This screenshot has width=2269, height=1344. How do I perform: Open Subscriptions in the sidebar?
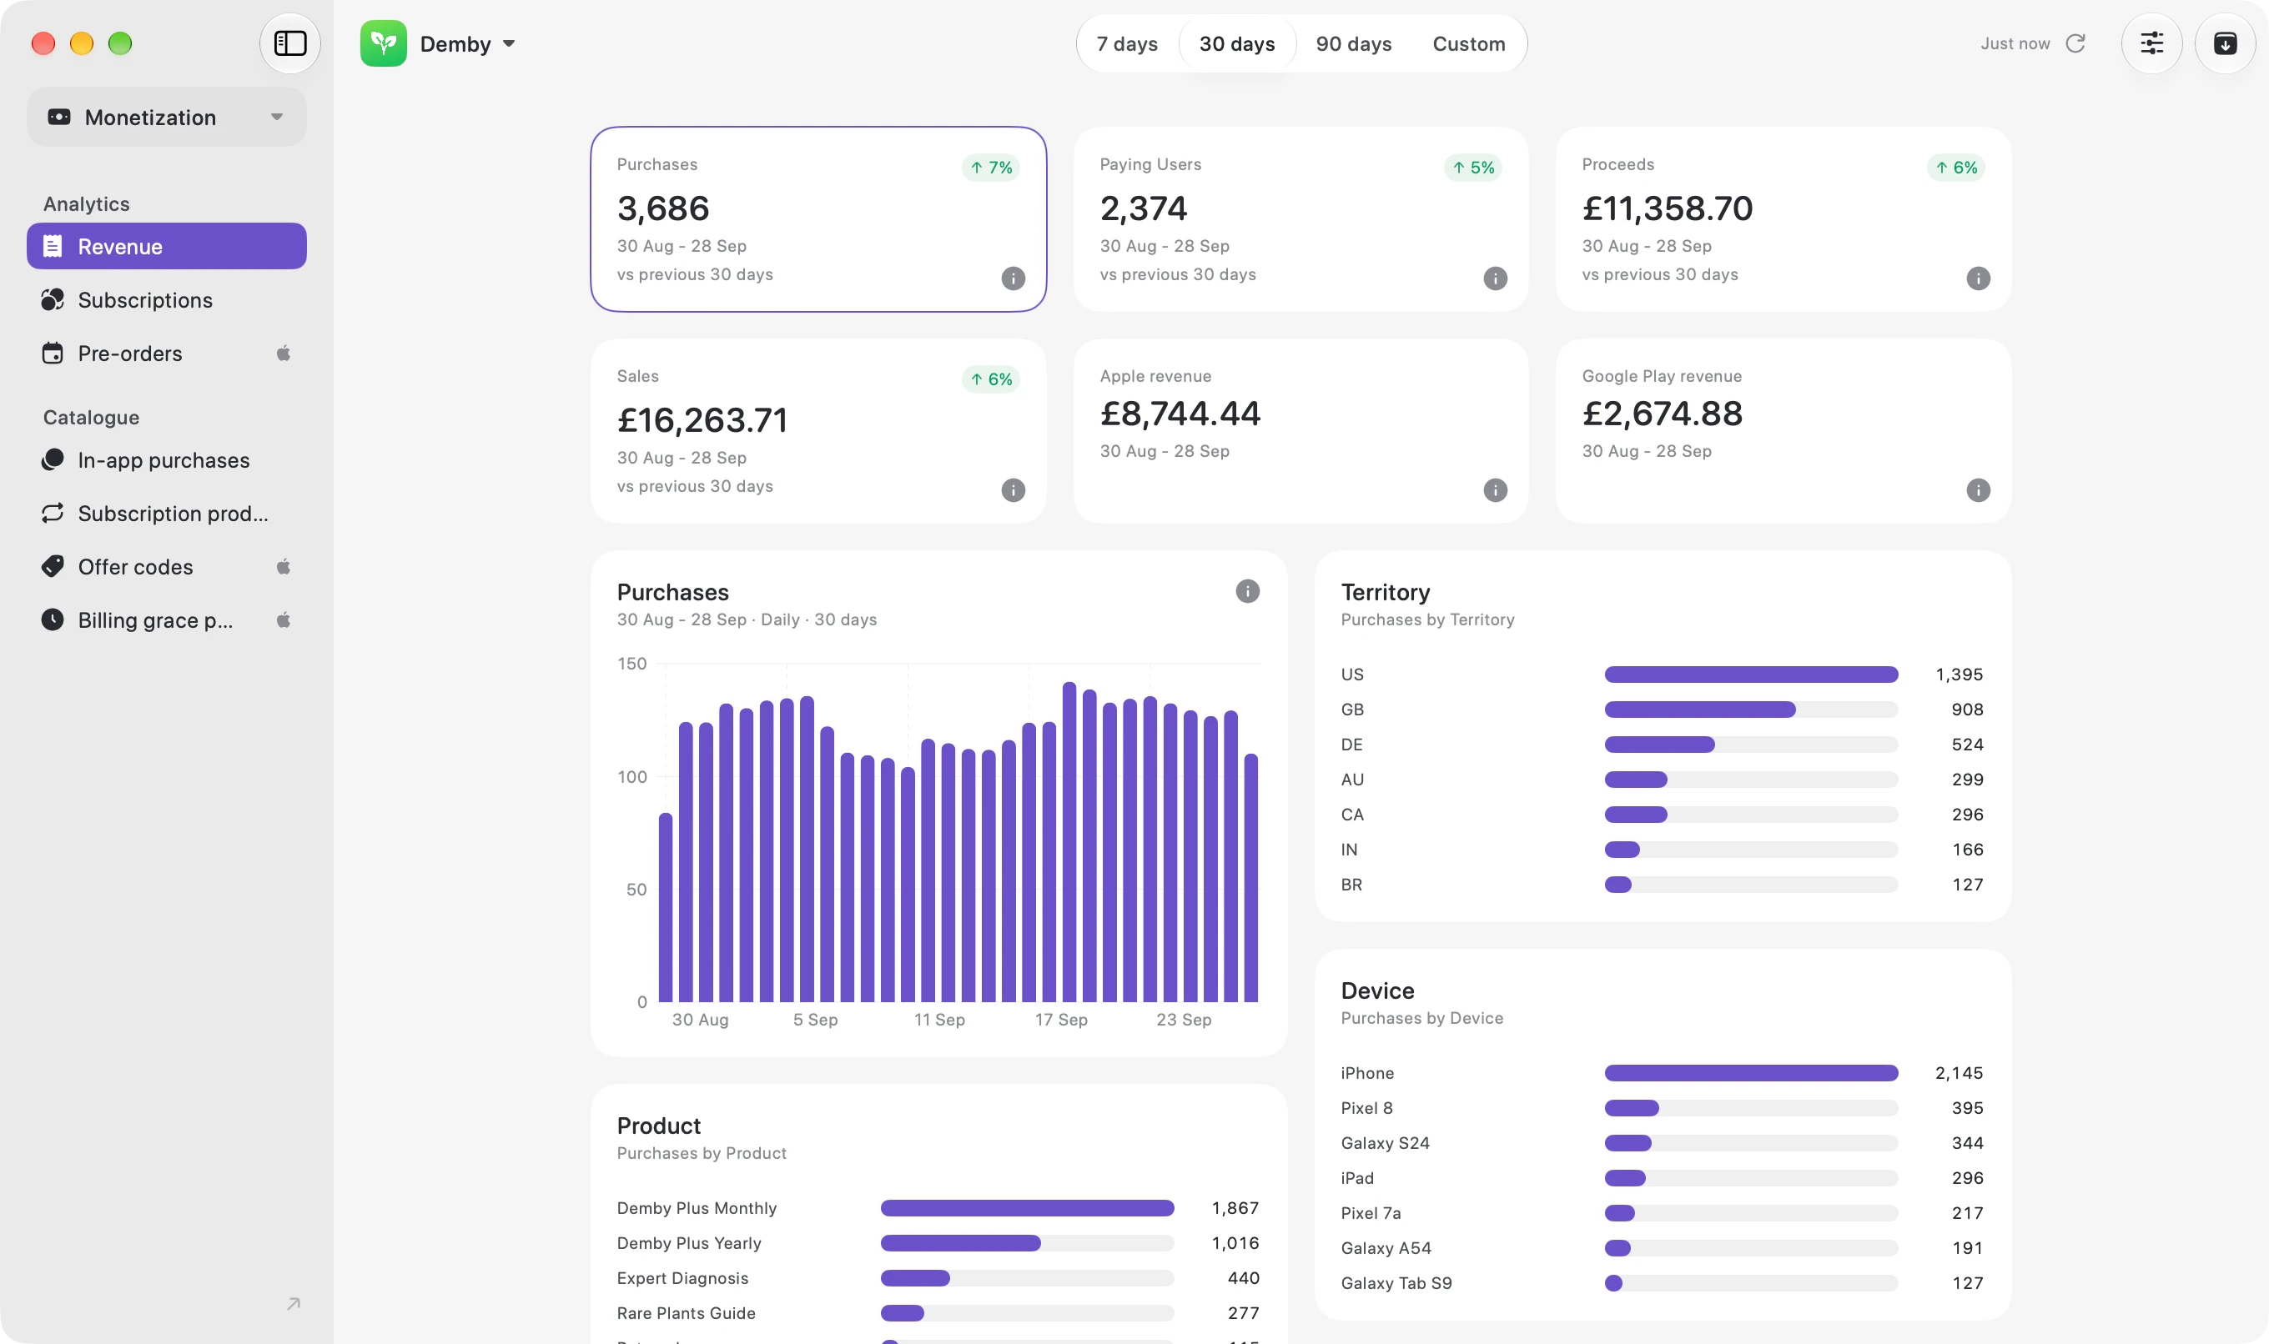[x=167, y=300]
